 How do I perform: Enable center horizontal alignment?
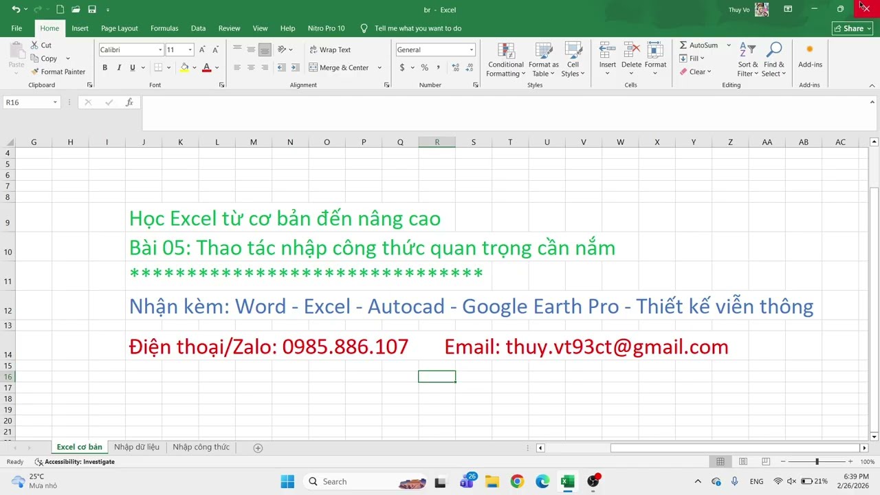(x=251, y=67)
